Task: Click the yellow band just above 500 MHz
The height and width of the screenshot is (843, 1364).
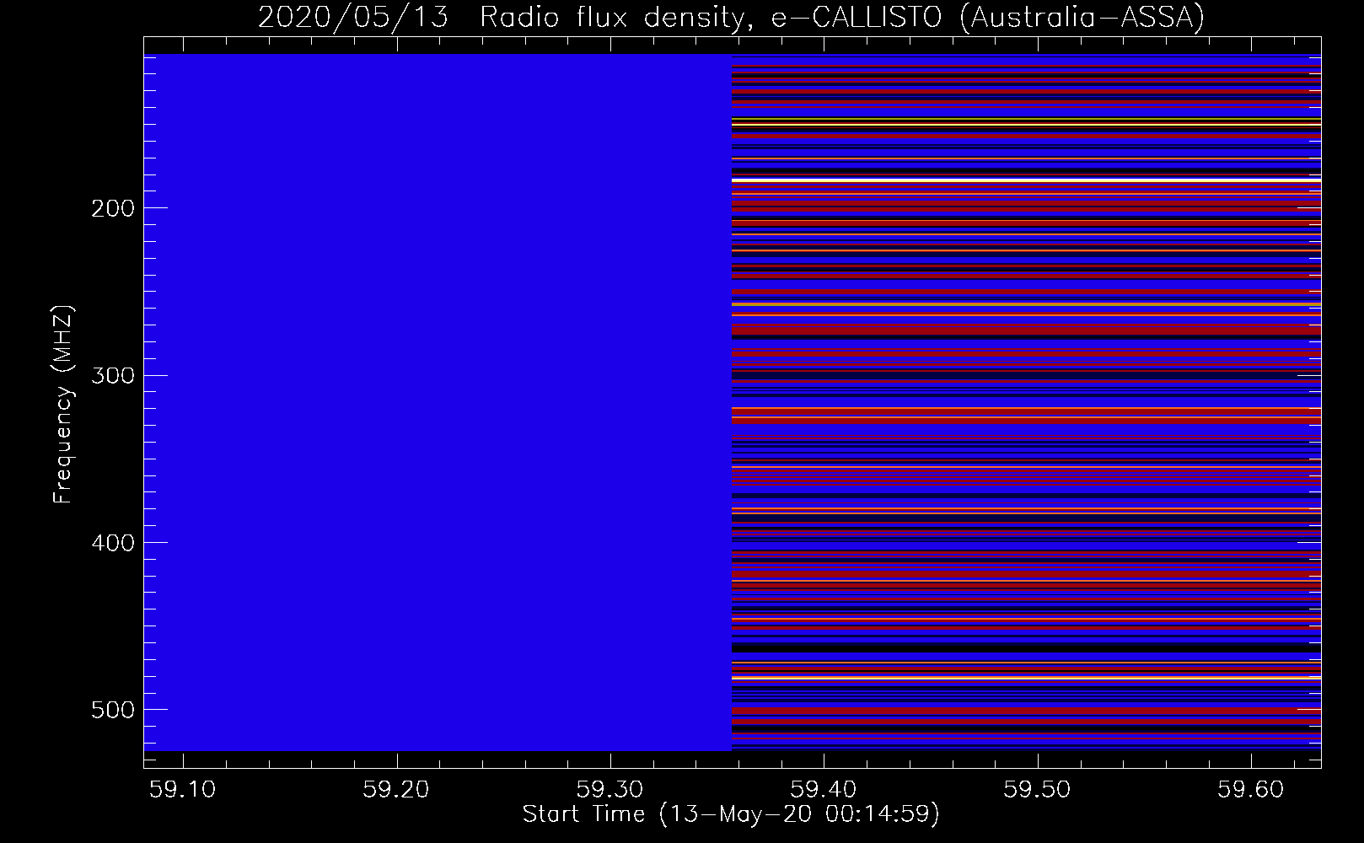Action: 1026,678
